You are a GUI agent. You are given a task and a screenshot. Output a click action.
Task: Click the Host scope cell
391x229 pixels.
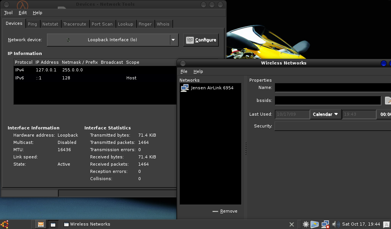pyautogui.click(x=131, y=78)
